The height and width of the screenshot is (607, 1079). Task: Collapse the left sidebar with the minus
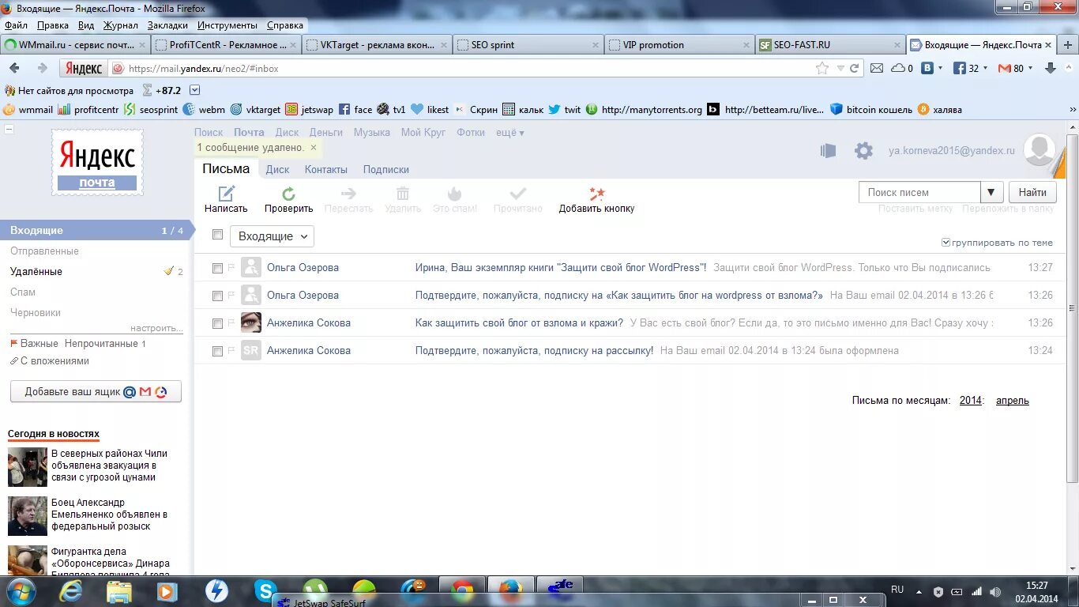click(x=9, y=130)
